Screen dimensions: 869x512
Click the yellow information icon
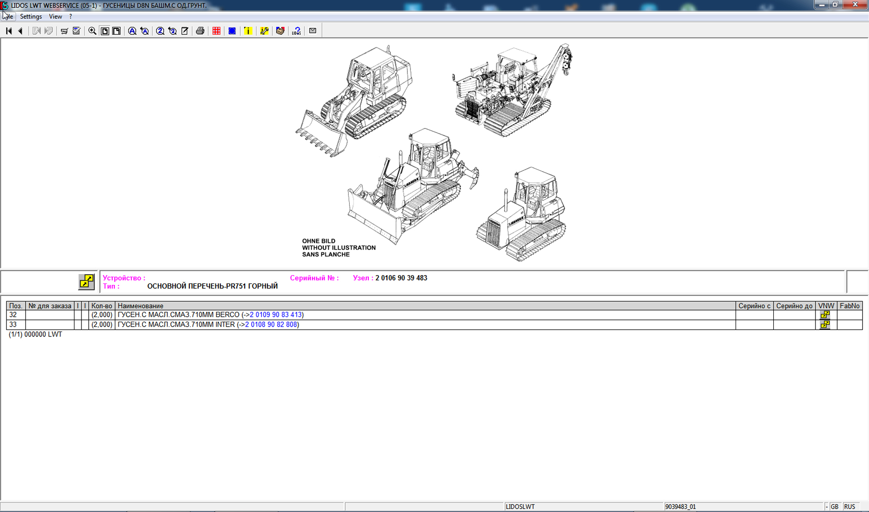[x=248, y=31]
